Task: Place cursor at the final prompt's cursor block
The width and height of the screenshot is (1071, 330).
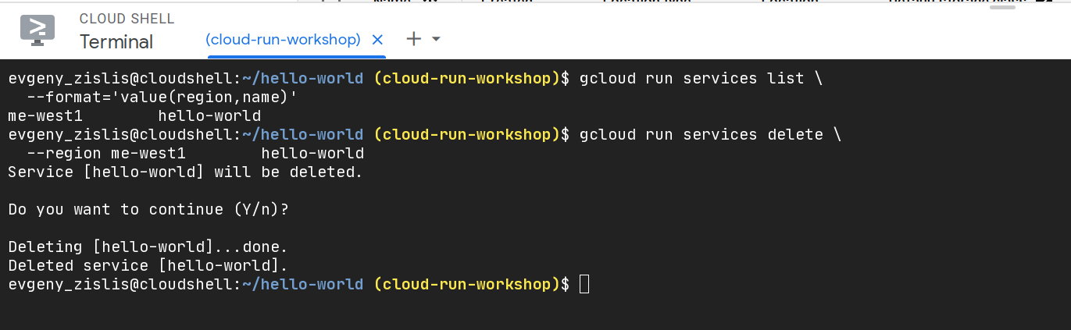Action: tap(584, 285)
